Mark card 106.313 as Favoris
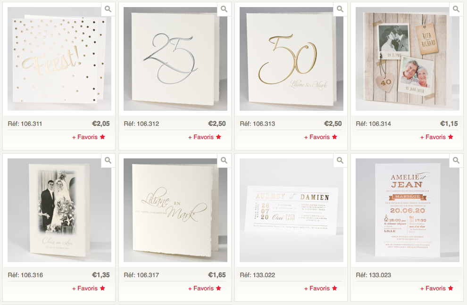This screenshot has height=305, width=467. [x=320, y=137]
